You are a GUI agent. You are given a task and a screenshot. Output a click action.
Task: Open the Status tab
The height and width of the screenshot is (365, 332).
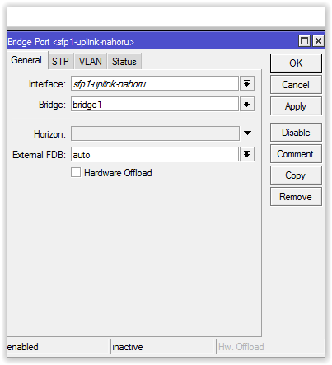[x=124, y=62]
